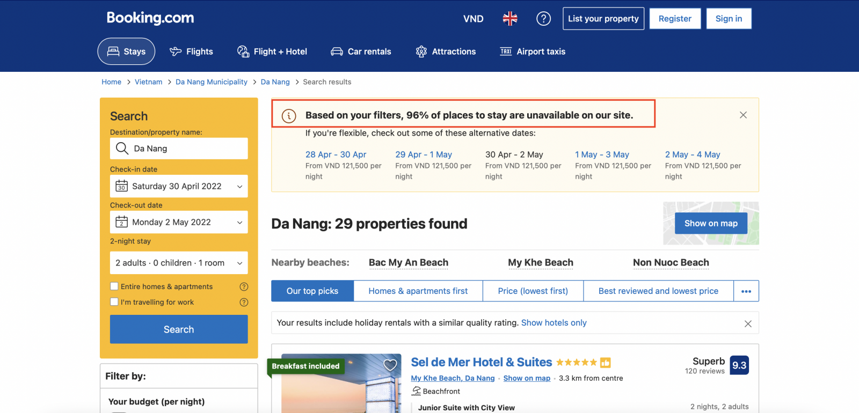Screen dimensions: 859x413
Task: Show help for Entire homes & apartments
Action: coord(244,286)
